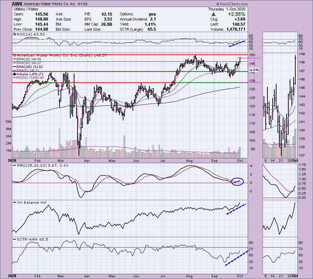The height and width of the screenshot is (279, 313).
Task: Click the Annual Dividend value 2.1
Action: click(153, 19)
